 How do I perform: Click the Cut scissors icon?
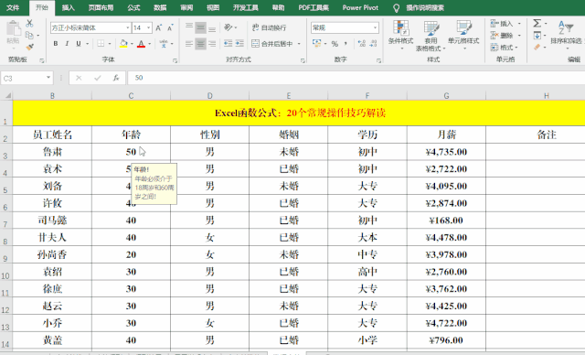(x=29, y=23)
